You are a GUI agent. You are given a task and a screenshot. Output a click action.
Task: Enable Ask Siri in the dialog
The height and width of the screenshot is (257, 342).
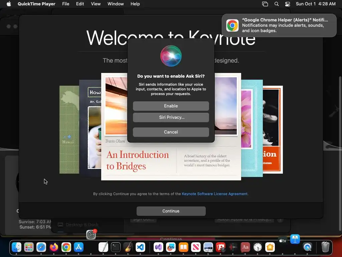click(171, 106)
